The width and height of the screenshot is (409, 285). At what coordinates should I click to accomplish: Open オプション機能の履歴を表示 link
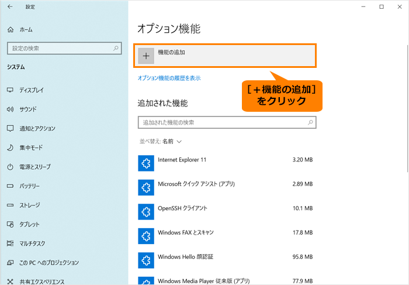coord(169,78)
